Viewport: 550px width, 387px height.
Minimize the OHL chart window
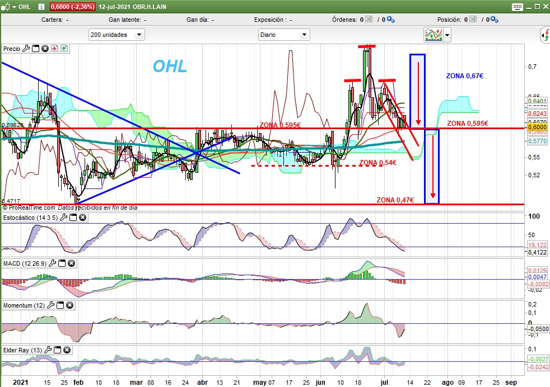(529, 7)
